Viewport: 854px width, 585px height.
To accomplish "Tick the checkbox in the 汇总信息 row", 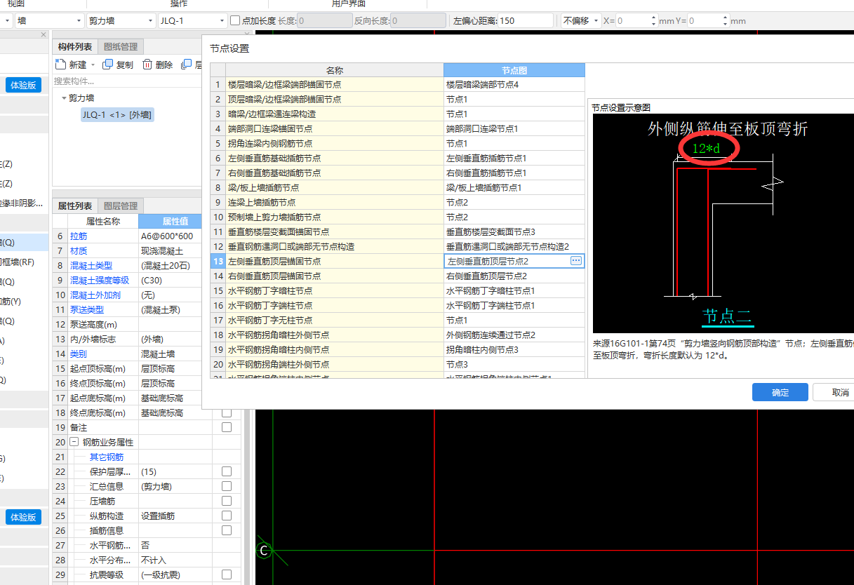I will pos(227,486).
